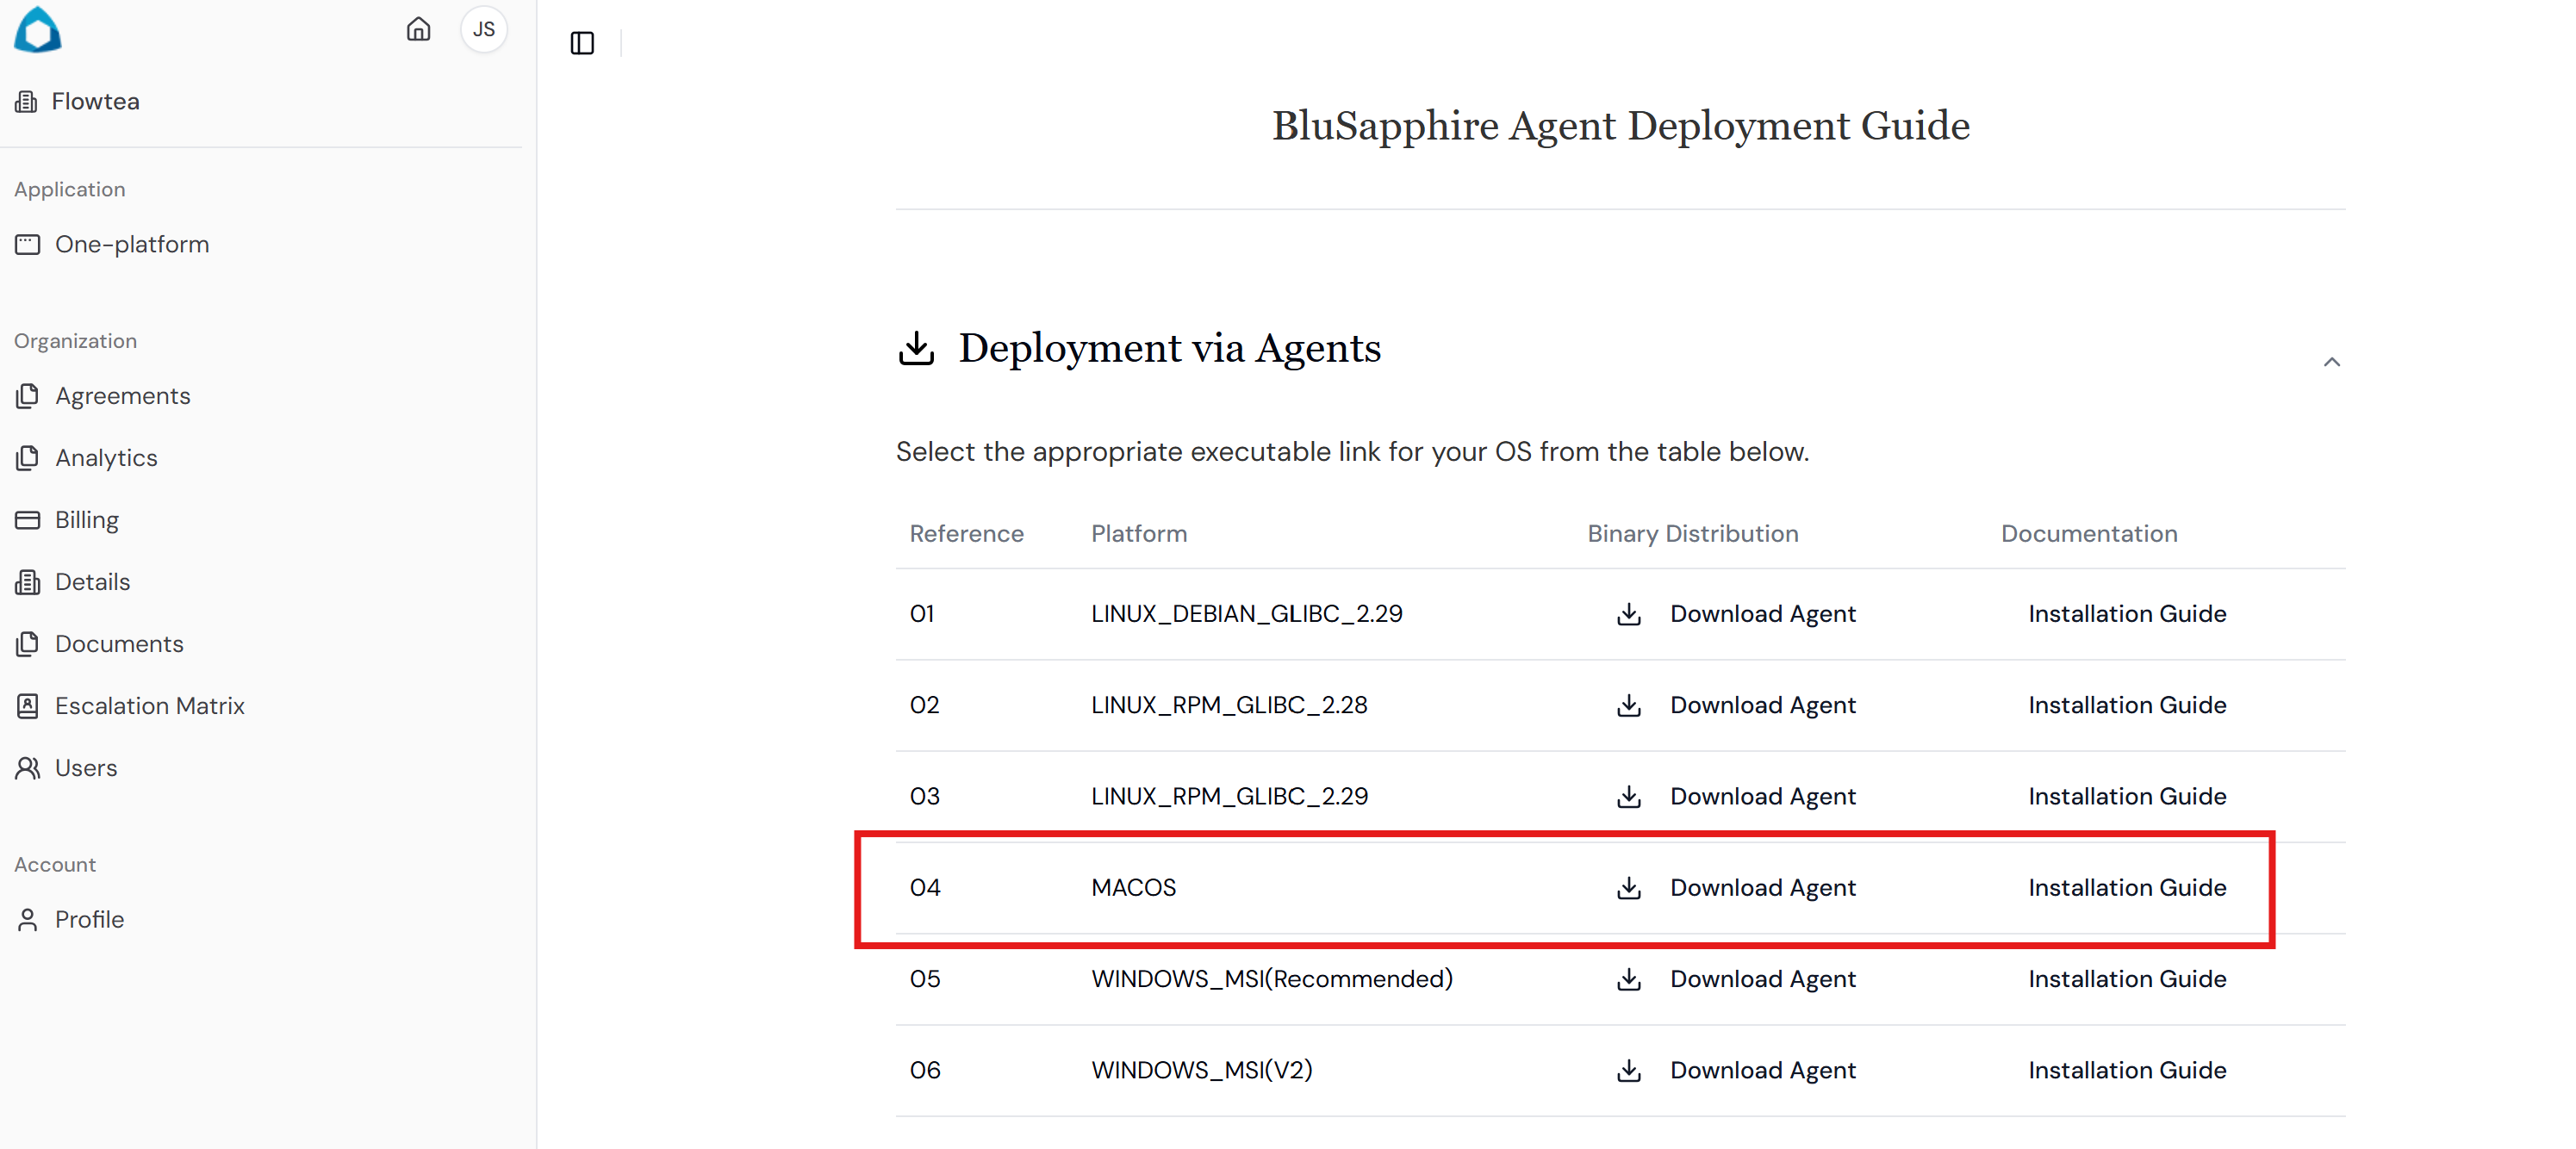Open Users page from sidebar
2576x1149 pixels.
pos(85,768)
